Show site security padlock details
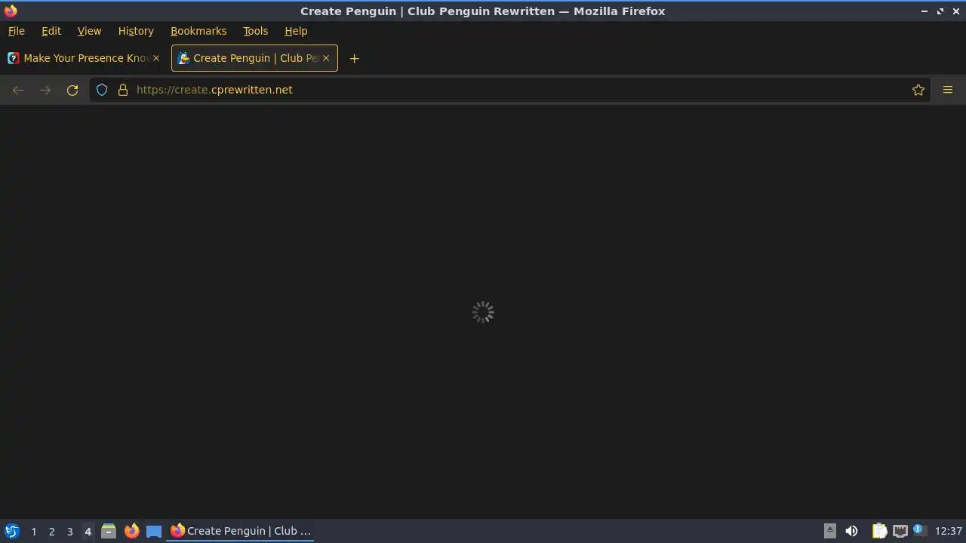This screenshot has height=543, width=966. tap(123, 90)
